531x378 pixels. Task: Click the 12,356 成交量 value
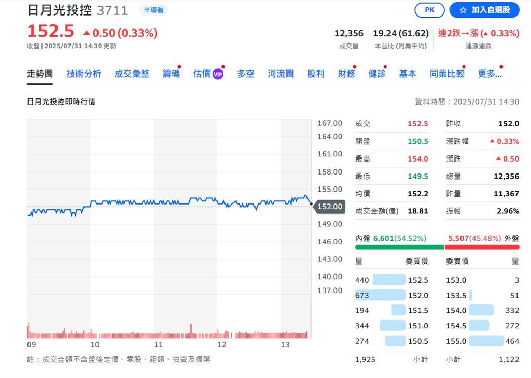pos(349,33)
